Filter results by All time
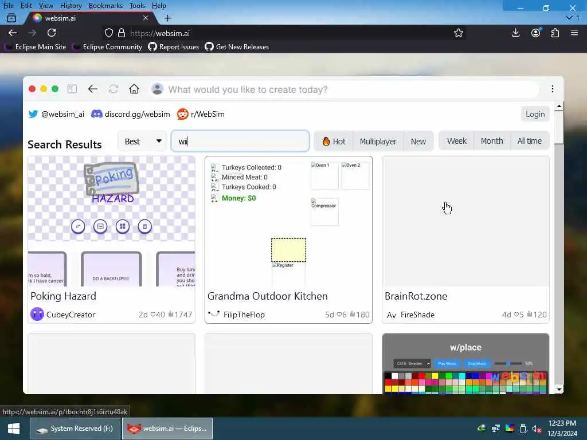The height and width of the screenshot is (440, 587). [529, 141]
